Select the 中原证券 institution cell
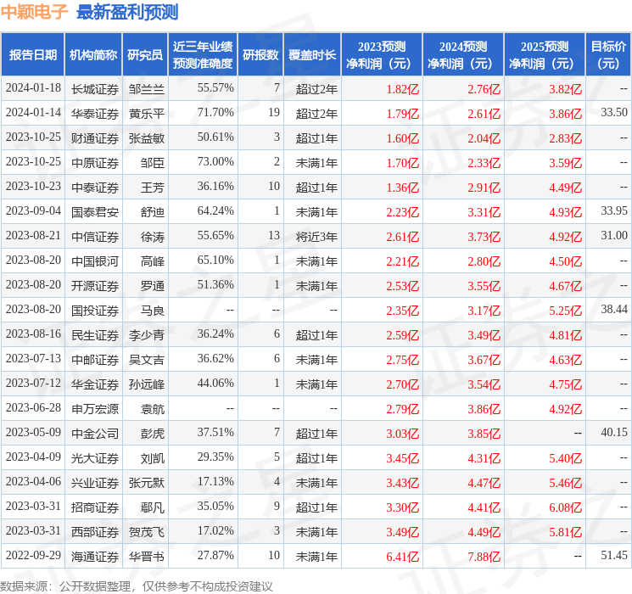The width and height of the screenshot is (632, 594). (x=95, y=163)
